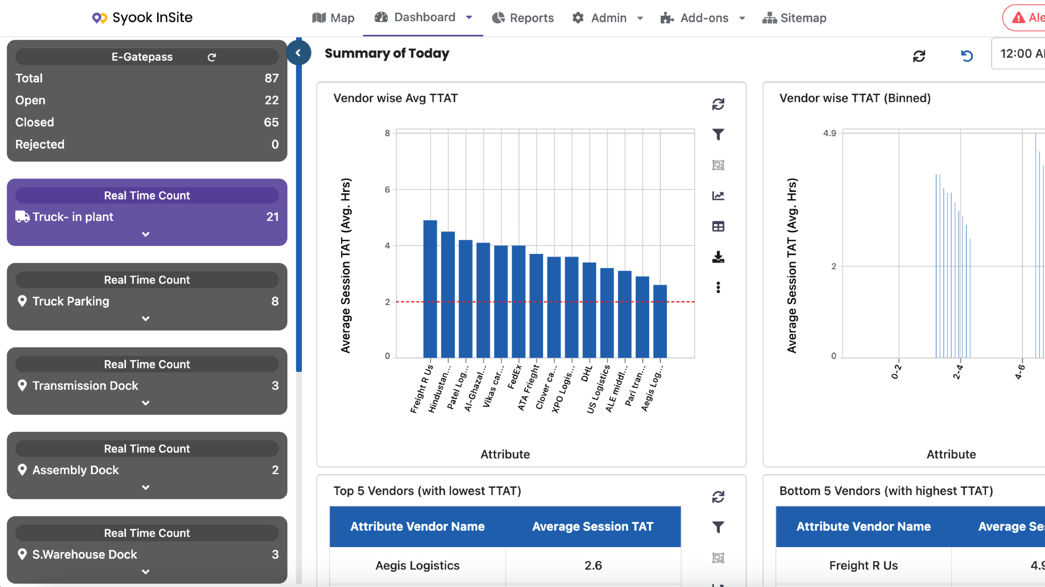Click the expand/resize icon on TTAT chart
Image resolution: width=1045 pixels, height=587 pixels.
click(x=718, y=166)
